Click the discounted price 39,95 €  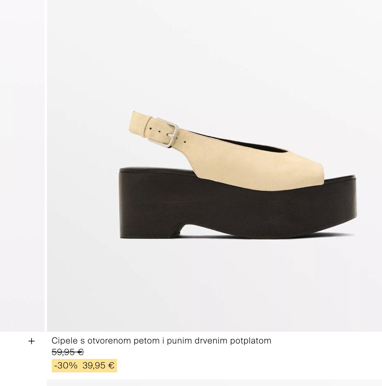[99, 366]
